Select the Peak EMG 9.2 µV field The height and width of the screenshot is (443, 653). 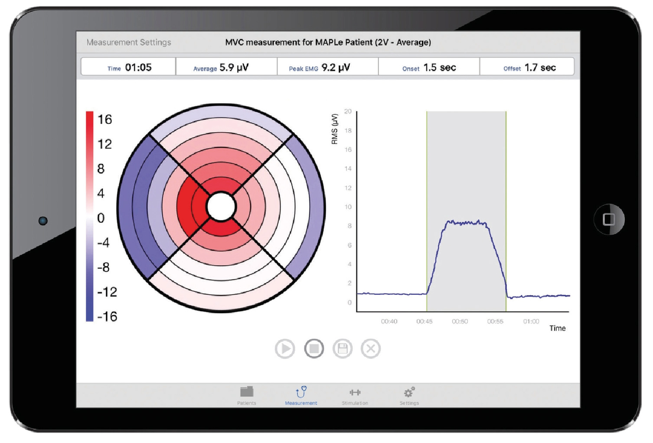(327, 67)
